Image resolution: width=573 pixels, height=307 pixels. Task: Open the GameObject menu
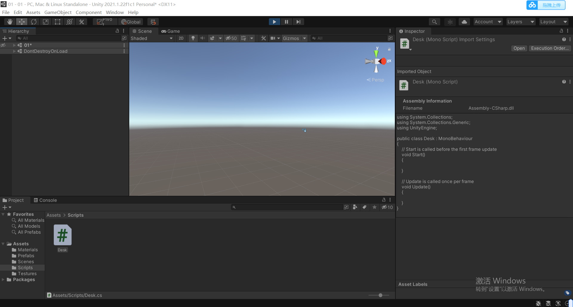[x=58, y=12]
